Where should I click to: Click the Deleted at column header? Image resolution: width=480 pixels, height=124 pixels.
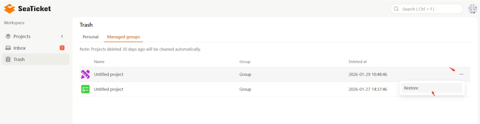pyautogui.click(x=358, y=62)
